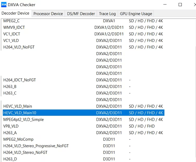
Task: Click SD / HD / FHD resolution for VP8_VLD
Action: [142, 126]
